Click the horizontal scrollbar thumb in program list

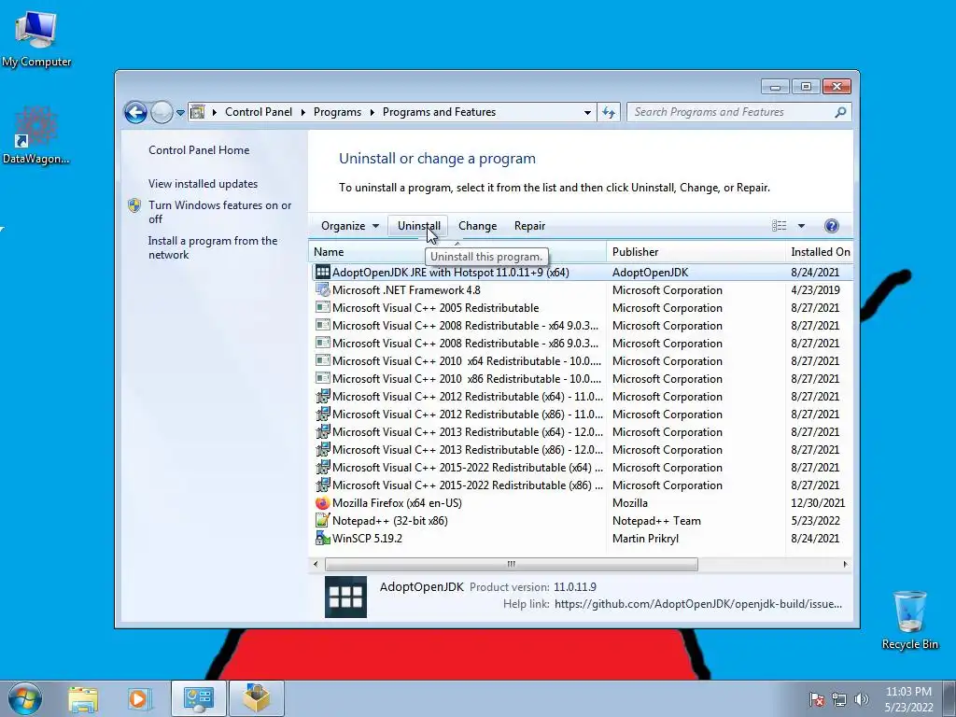tap(512, 565)
